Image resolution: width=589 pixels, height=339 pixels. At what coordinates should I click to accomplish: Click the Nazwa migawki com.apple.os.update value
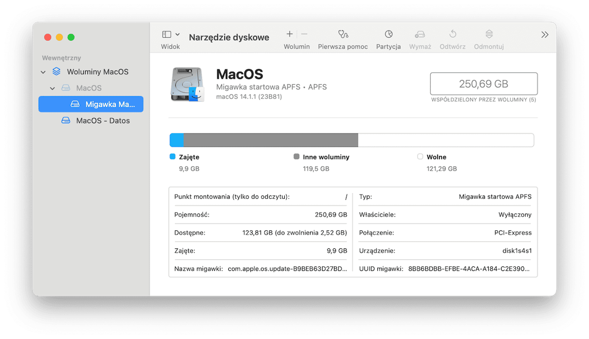click(x=288, y=269)
